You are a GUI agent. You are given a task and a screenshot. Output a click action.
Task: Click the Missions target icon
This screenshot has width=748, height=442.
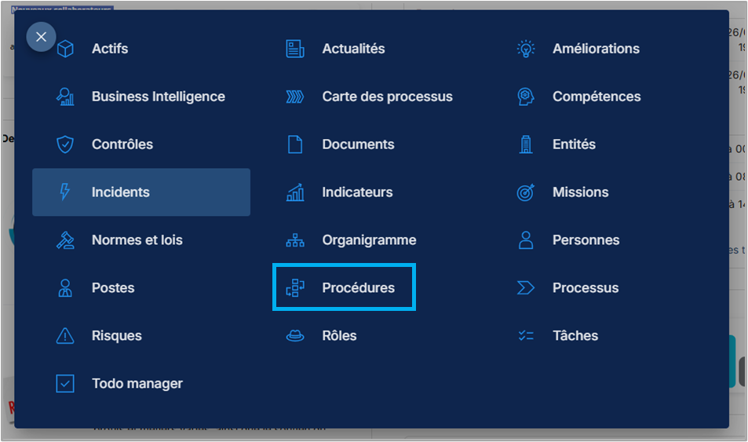(x=526, y=192)
